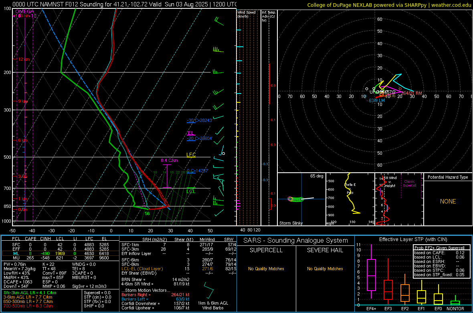Viewport: 473px width, 313px height.
Task: Select the -20 C=23604' level label
Action: 199,138
